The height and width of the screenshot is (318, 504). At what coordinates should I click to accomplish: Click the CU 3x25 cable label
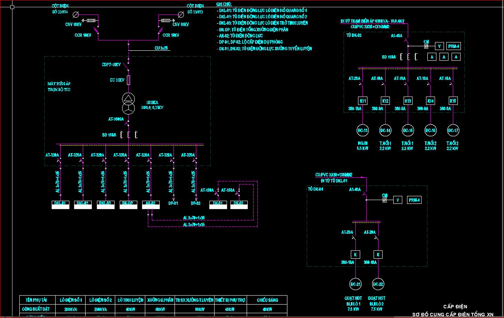click(161, 48)
